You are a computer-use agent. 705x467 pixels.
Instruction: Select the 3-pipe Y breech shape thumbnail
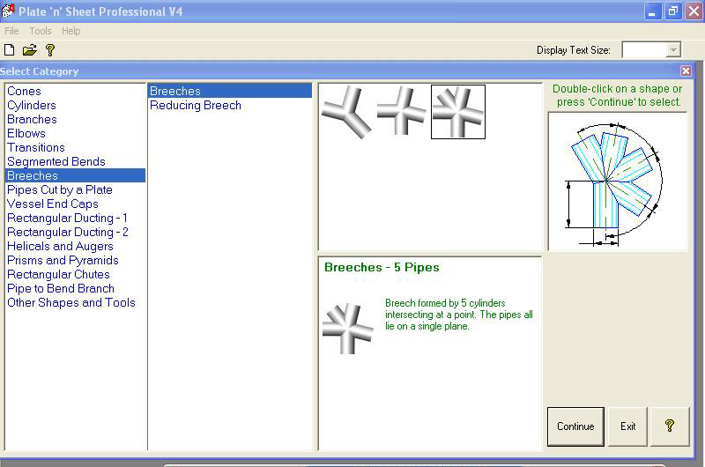(346, 113)
